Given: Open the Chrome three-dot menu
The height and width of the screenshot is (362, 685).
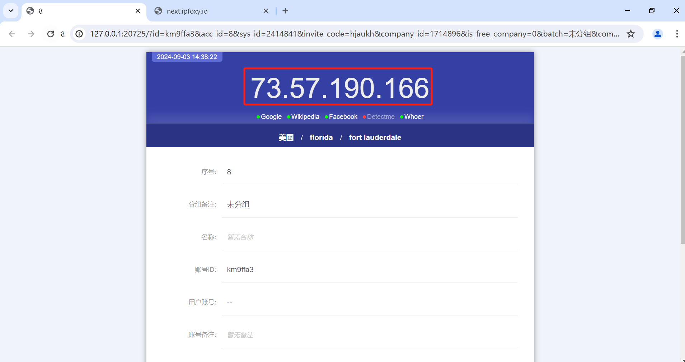Looking at the screenshot, I should pos(677,34).
